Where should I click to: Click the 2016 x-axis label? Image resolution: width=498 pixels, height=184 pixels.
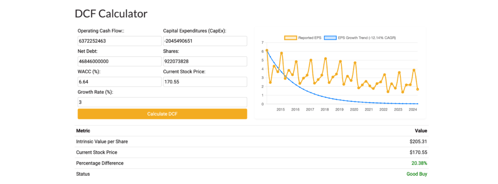(295, 110)
